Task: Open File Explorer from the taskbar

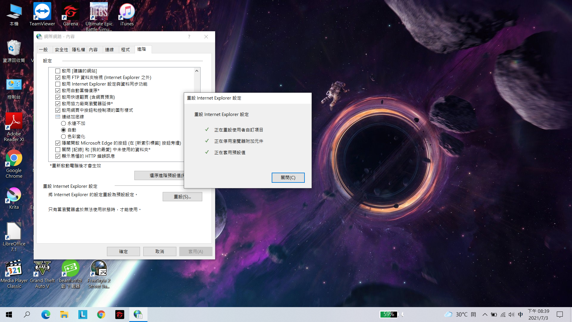Action: click(x=64, y=315)
